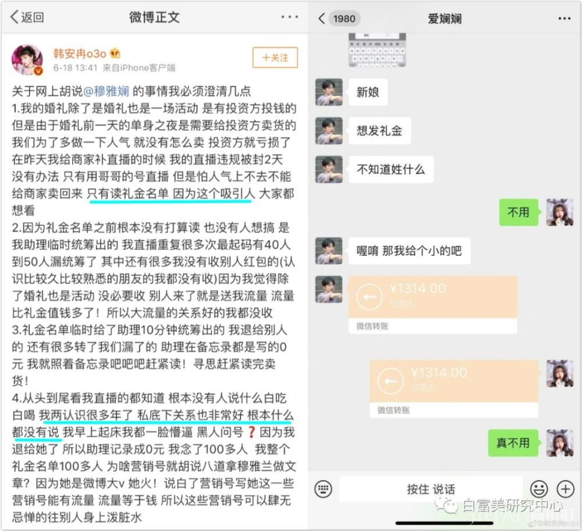
Task: Tap the 韩安冉o3o username
Action: tap(79, 54)
